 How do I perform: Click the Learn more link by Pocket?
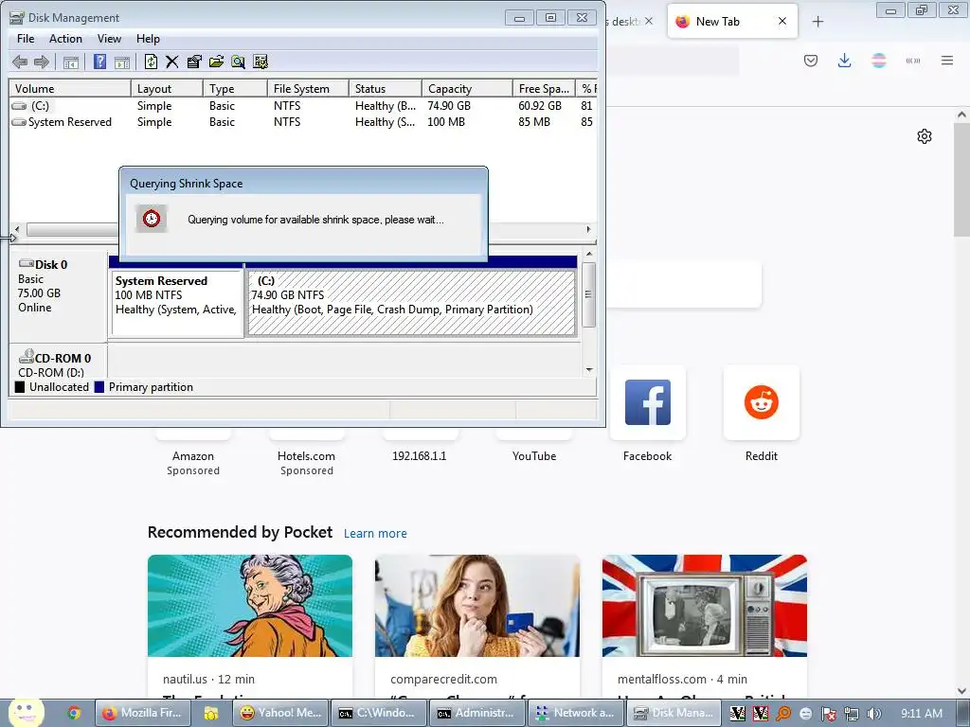375,534
